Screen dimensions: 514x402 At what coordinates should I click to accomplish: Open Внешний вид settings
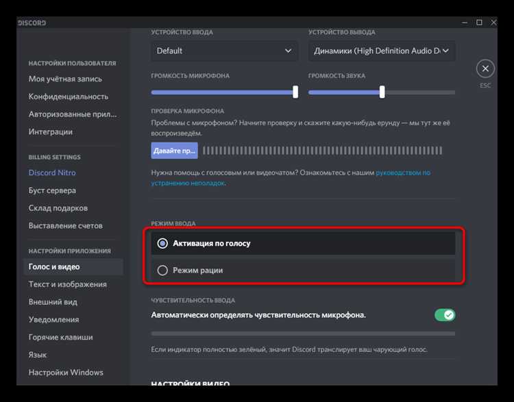[53, 302]
